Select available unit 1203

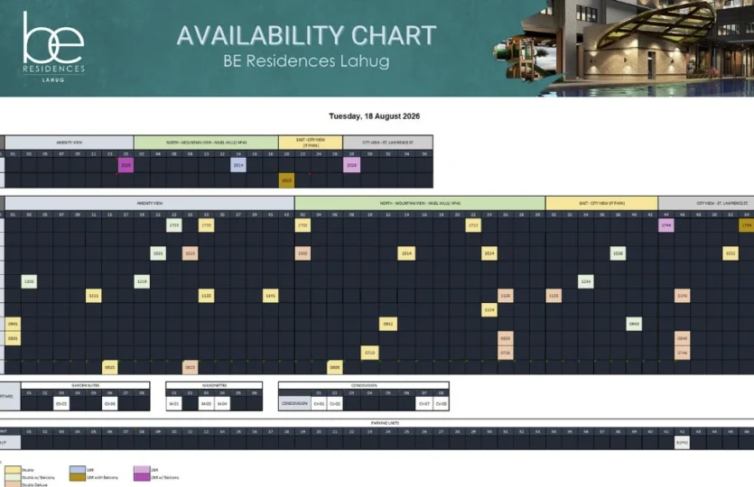[x=29, y=281]
